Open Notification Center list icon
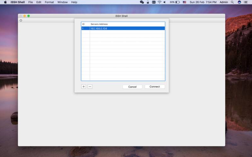Screen dimensions: 252x157 246,2
